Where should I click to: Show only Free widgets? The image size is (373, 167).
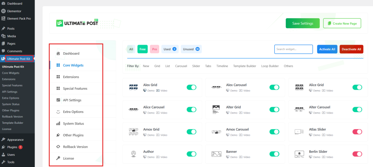(142, 49)
